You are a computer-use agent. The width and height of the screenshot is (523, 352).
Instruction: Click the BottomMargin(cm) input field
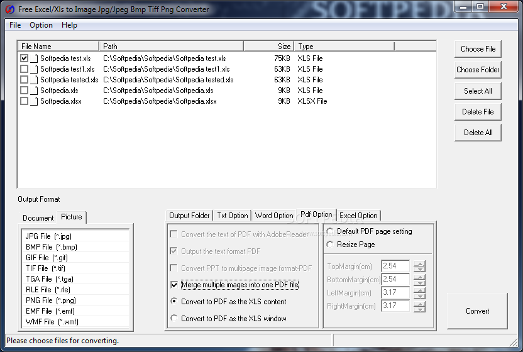coord(395,279)
